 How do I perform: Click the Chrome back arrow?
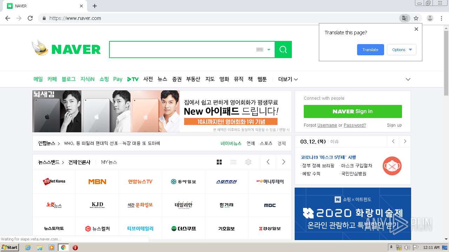coord(8,18)
